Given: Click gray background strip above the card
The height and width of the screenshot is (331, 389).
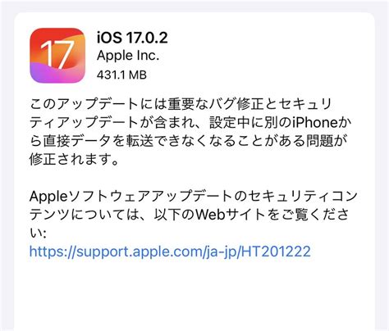Looking at the screenshot, I should [x=194, y=6].
